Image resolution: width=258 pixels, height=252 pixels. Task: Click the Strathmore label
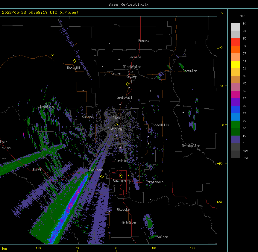[x=154, y=182]
